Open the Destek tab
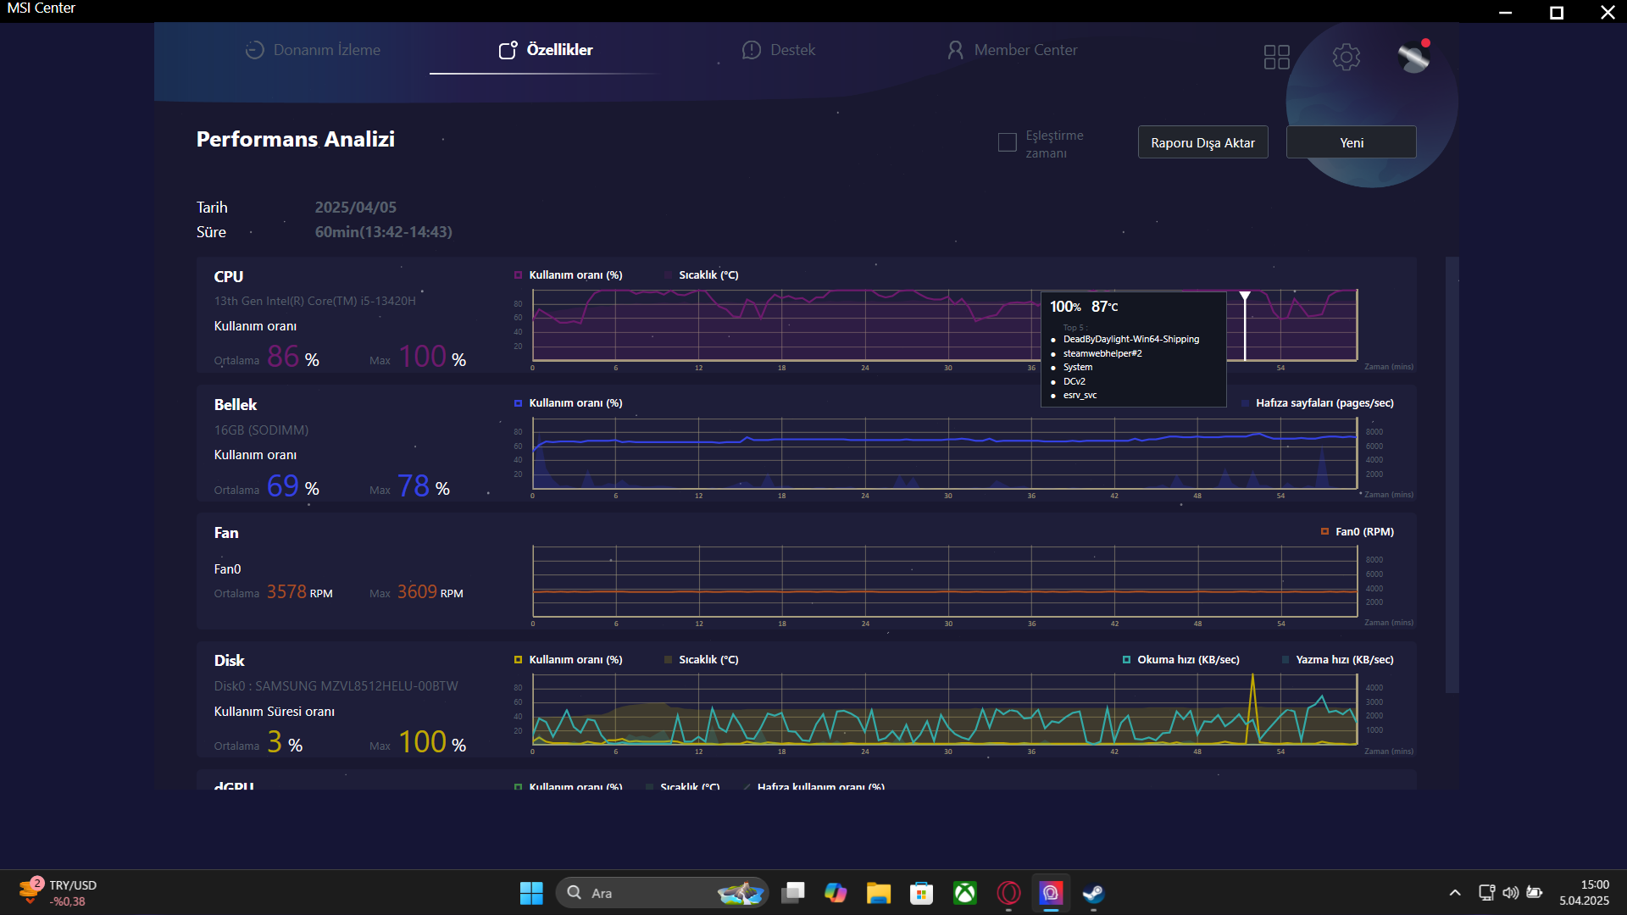1627x915 pixels. 779,50
